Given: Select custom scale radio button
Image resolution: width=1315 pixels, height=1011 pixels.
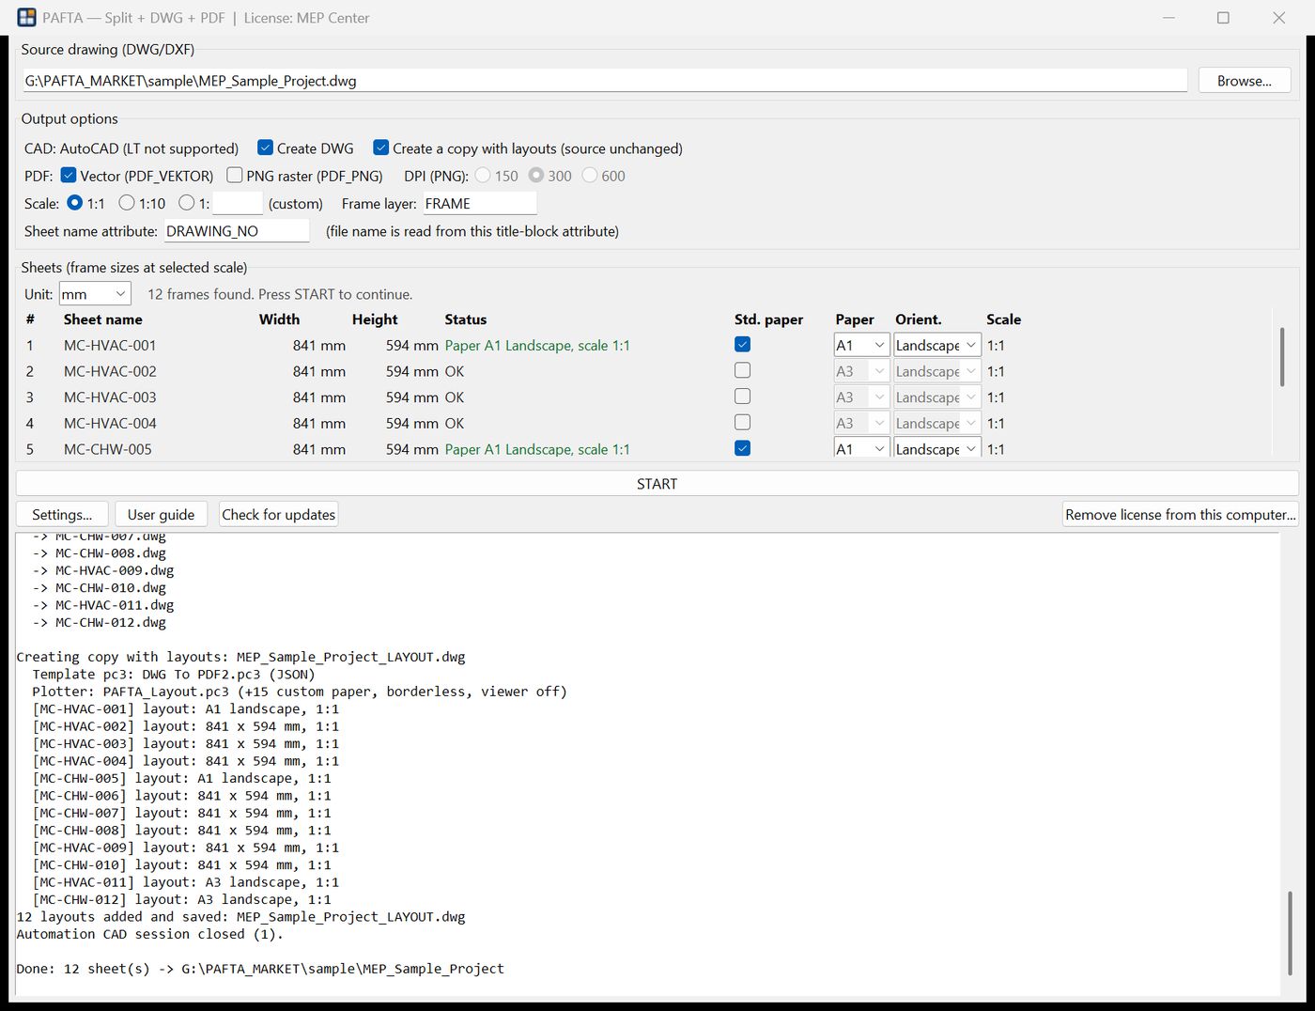Looking at the screenshot, I should point(186,202).
